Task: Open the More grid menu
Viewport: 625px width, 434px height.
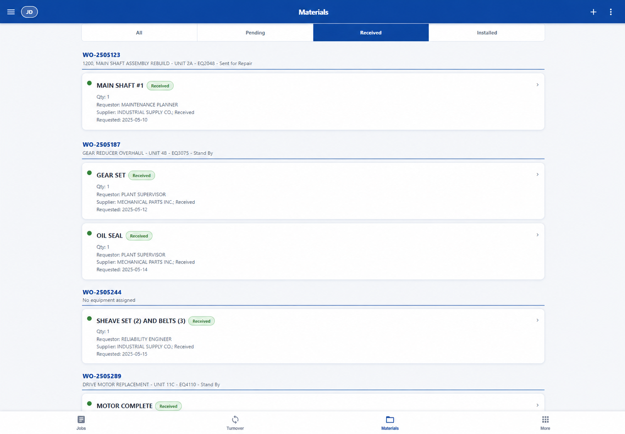Action: pos(545,423)
